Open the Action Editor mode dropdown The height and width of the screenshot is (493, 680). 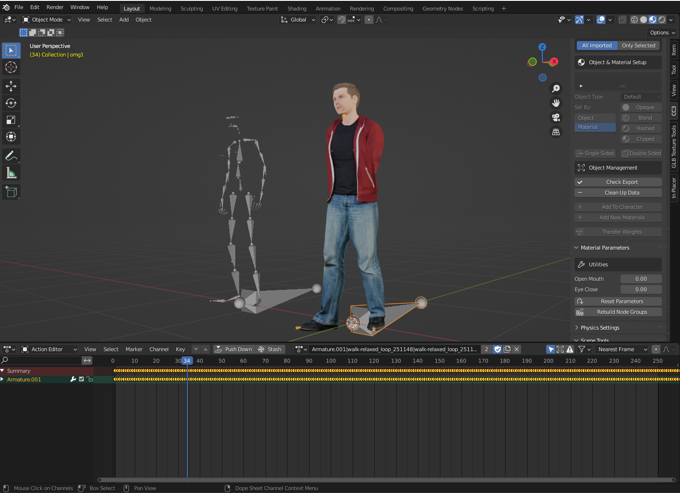(x=49, y=349)
